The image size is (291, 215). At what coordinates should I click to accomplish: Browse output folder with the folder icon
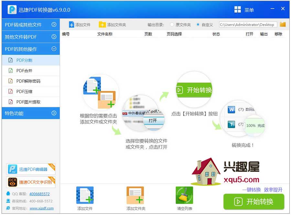pyautogui.click(x=283, y=24)
